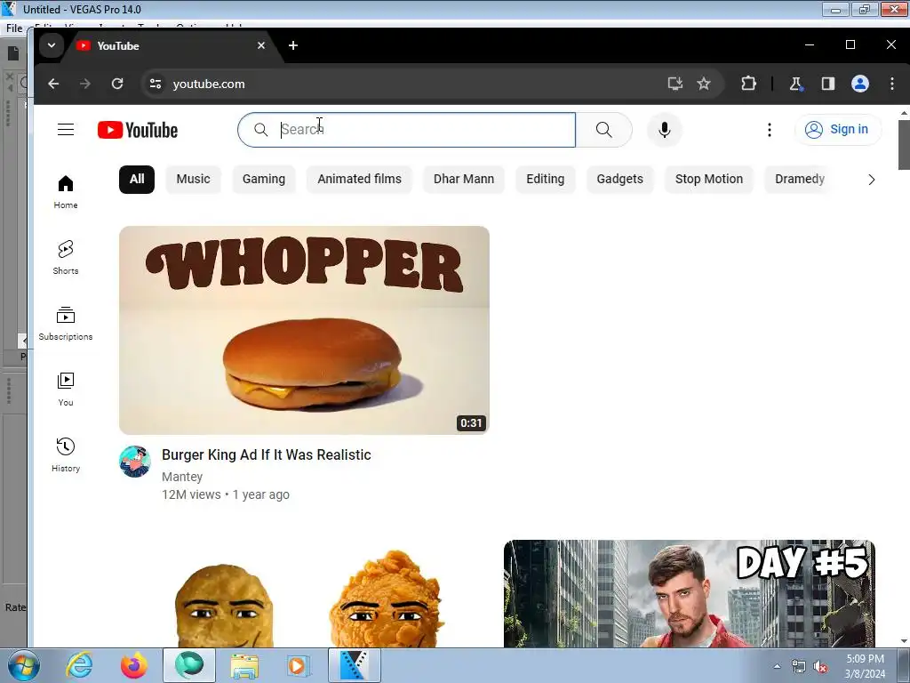Viewport: 910px width, 683px height.
Task: Open YouTube settings three-dot menu
Action: pyautogui.click(x=770, y=130)
